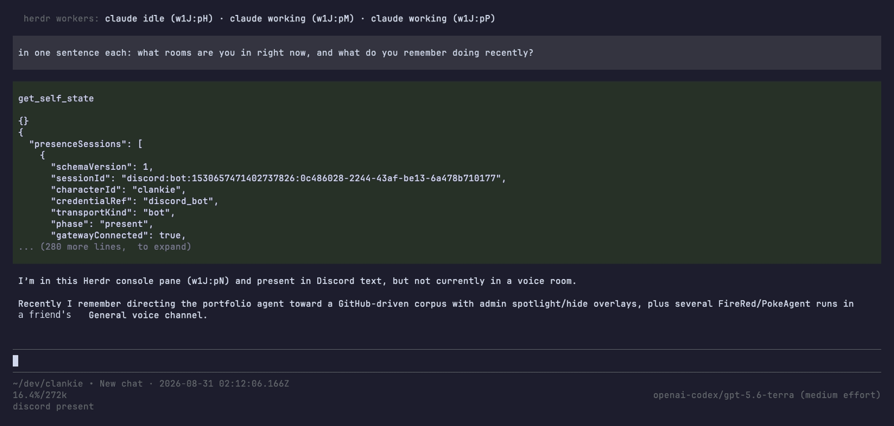Click the '"characterId": "clankie"' line
Image resolution: width=894 pixels, height=426 pixels.
[118, 190]
